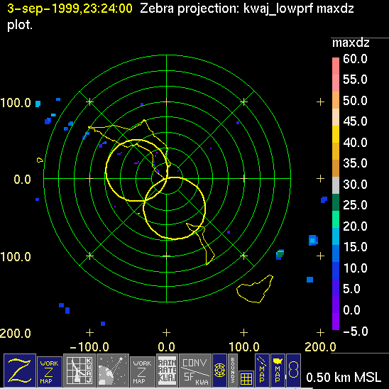Click the MAP icon with diagonal lines

pos(262,371)
